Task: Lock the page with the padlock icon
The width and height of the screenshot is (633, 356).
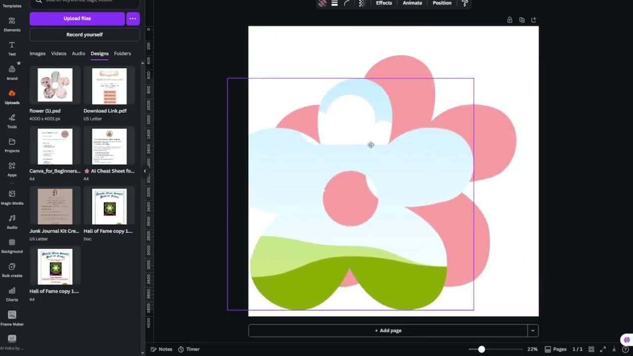Action: (x=509, y=20)
